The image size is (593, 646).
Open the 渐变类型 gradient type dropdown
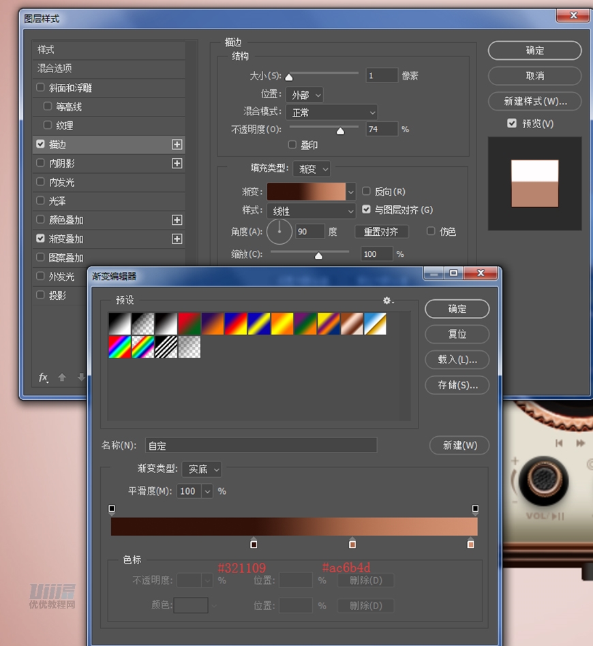point(202,470)
